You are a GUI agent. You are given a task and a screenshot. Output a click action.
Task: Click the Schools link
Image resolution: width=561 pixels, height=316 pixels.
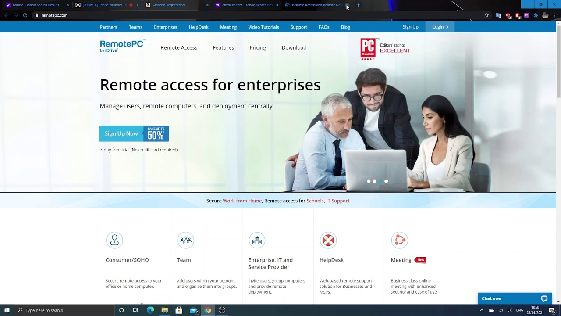(x=315, y=201)
